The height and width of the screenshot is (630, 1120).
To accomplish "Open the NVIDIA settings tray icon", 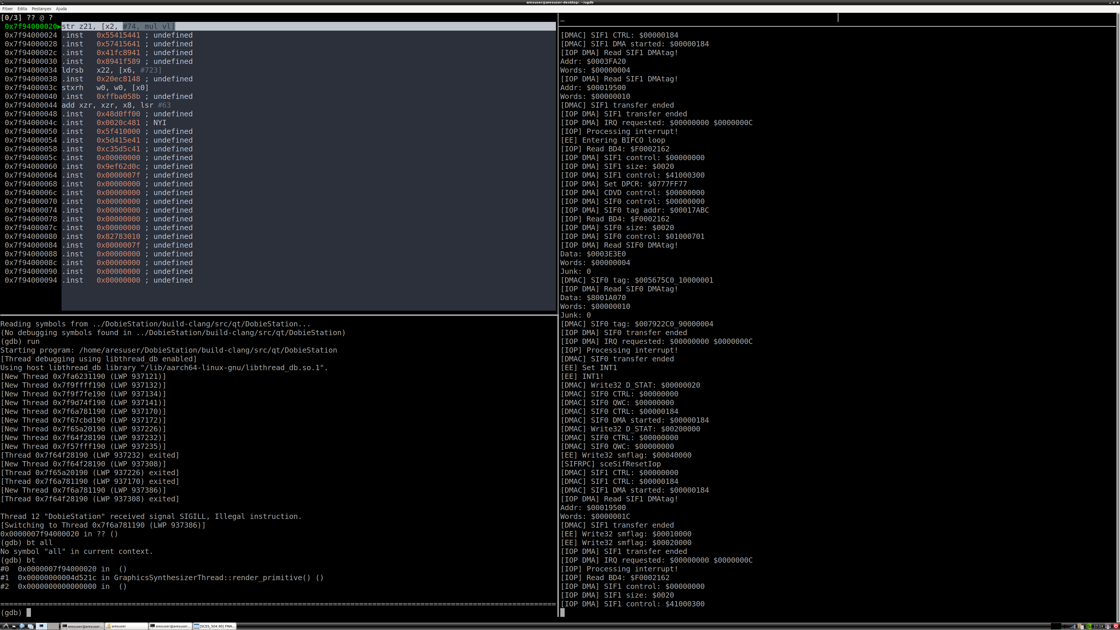I will [1088, 626].
